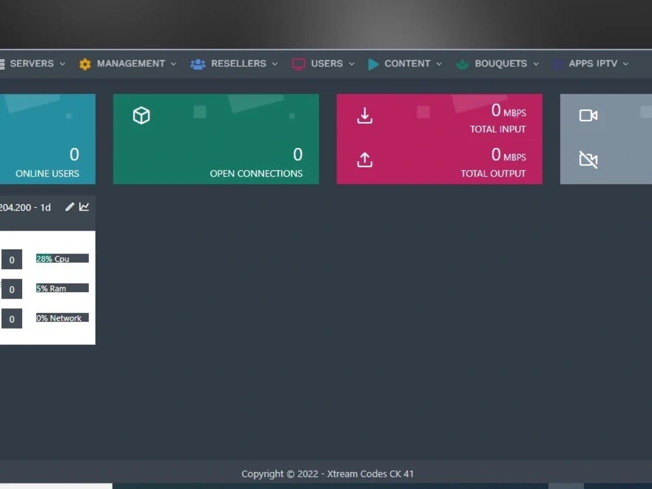Click the crossed-out camera icon
652x489 pixels.
(587, 160)
